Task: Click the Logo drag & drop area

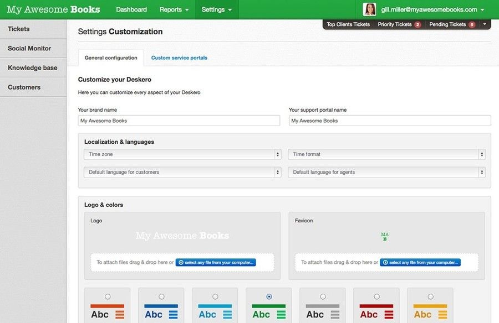Action: [182, 262]
